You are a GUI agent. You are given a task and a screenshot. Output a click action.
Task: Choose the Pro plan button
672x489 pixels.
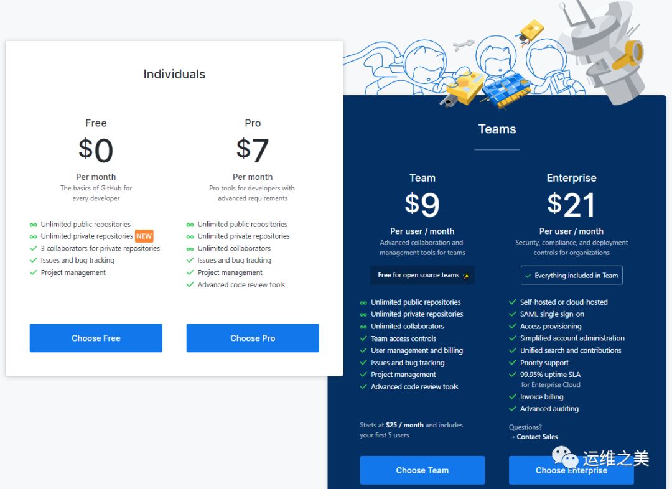click(253, 338)
